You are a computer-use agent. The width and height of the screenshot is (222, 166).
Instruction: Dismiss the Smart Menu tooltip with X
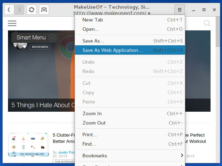[52, 38]
